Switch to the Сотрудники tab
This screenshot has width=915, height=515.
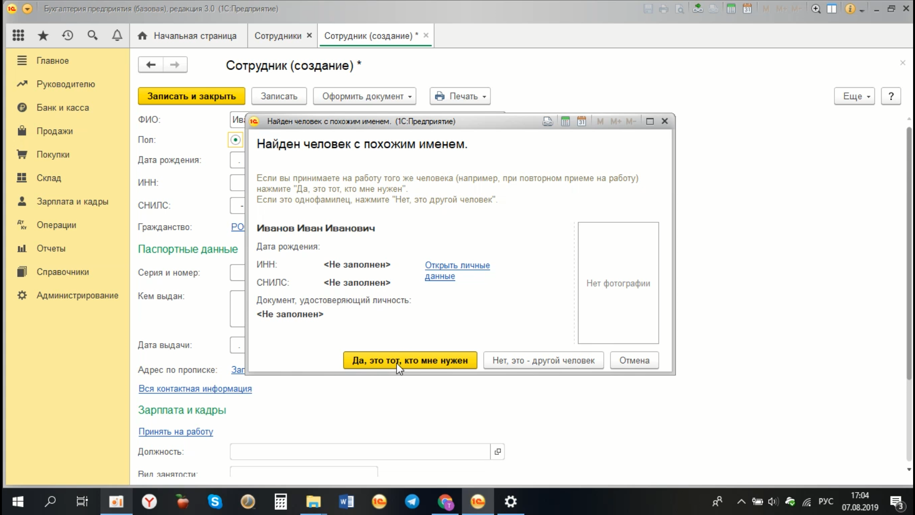277,36
